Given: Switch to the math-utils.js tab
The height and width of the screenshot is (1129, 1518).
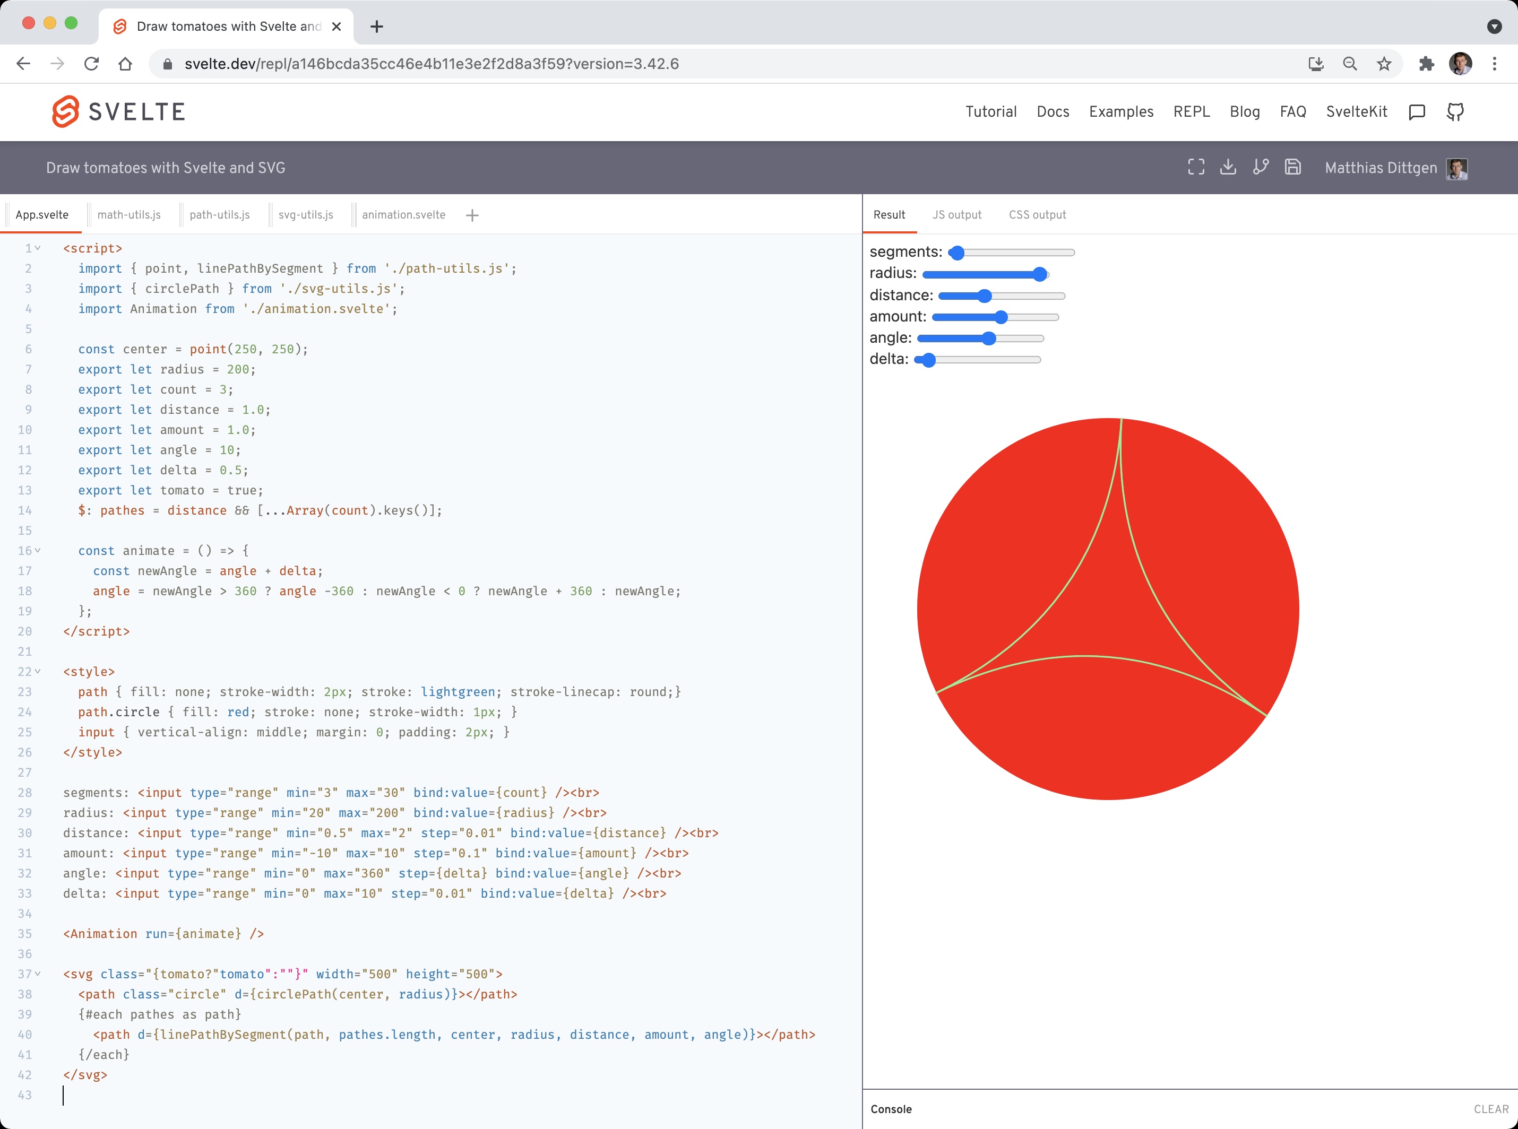Looking at the screenshot, I should point(129,214).
